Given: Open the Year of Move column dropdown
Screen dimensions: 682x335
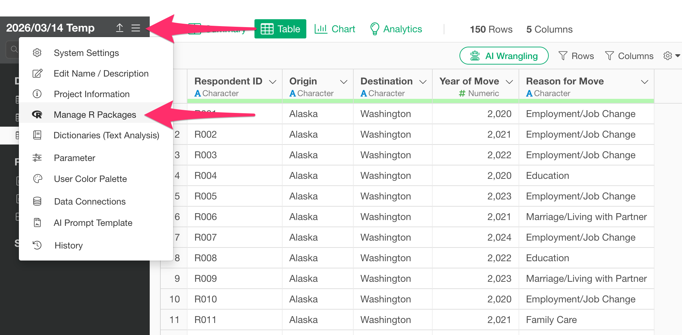Looking at the screenshot, I should click(509, 82).
